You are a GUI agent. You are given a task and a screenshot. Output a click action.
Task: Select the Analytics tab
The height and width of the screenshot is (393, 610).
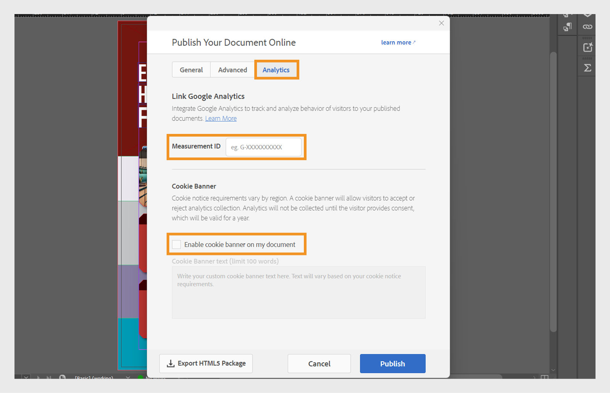(276, 70)
